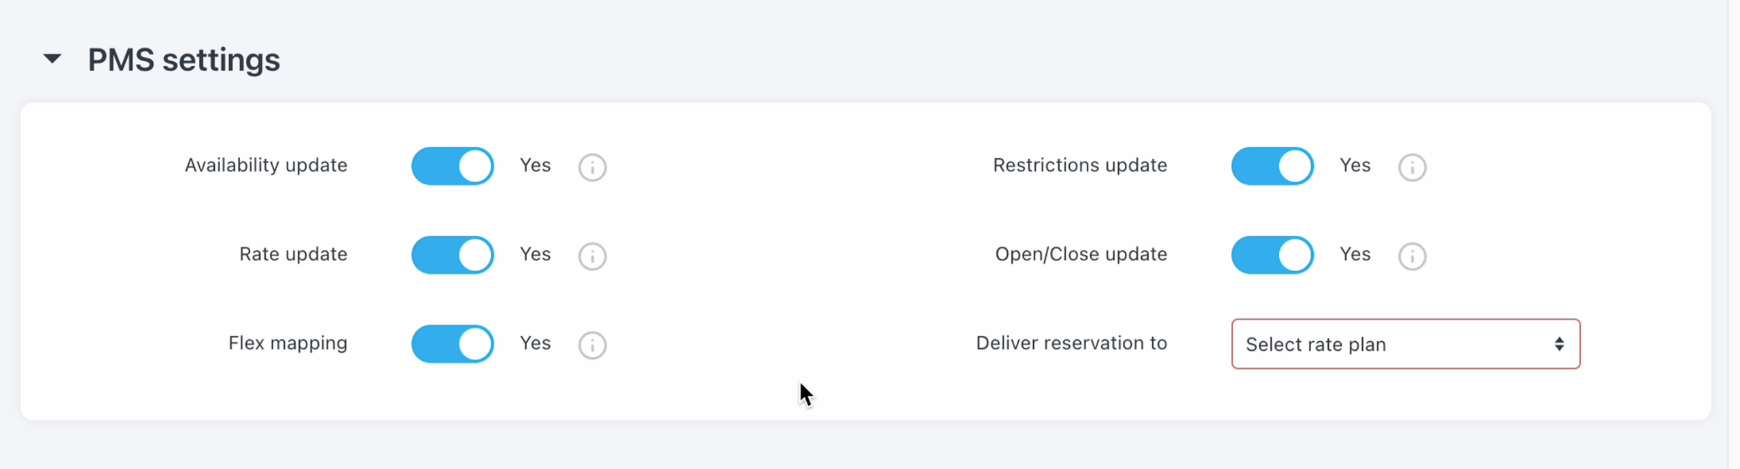Image resolution: width=1740 pixels, height=469 pixels.
Task: Click the Restrictions update label text
Action: [1080, 165]
